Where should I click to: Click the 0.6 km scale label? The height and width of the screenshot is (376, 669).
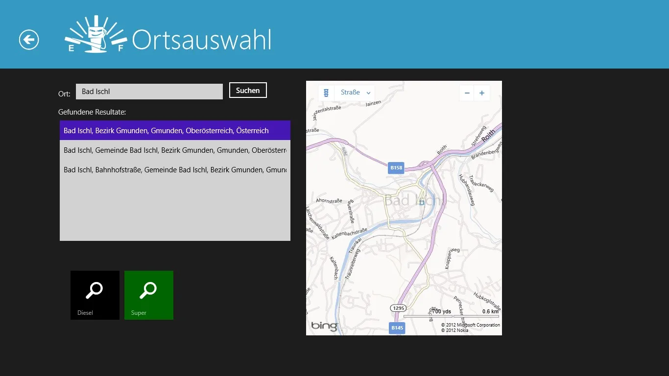tap(490, 311)
